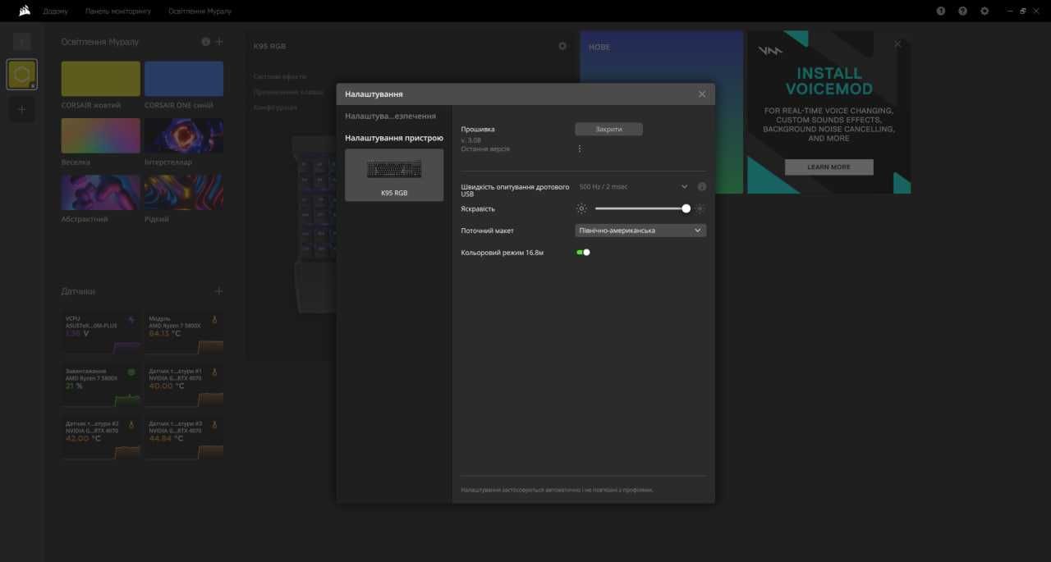The height and width of the screenshot is (562, 1051).
Task: Click firmware version v. 3.08 text
Action: [470, 140]
